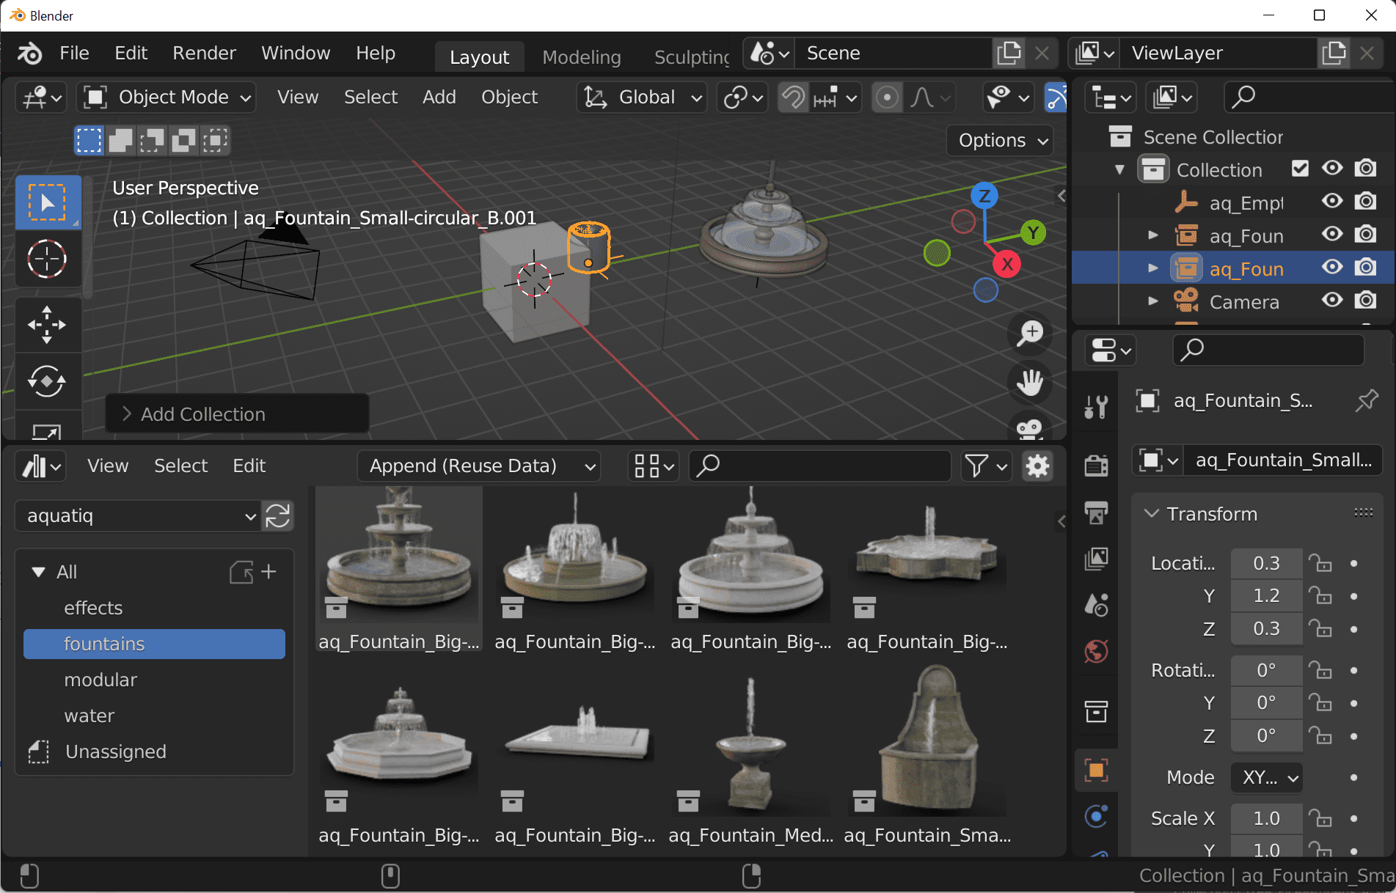Click the Location X value field
This screenshot has width=1396, height=893.
coord(1265,563)
